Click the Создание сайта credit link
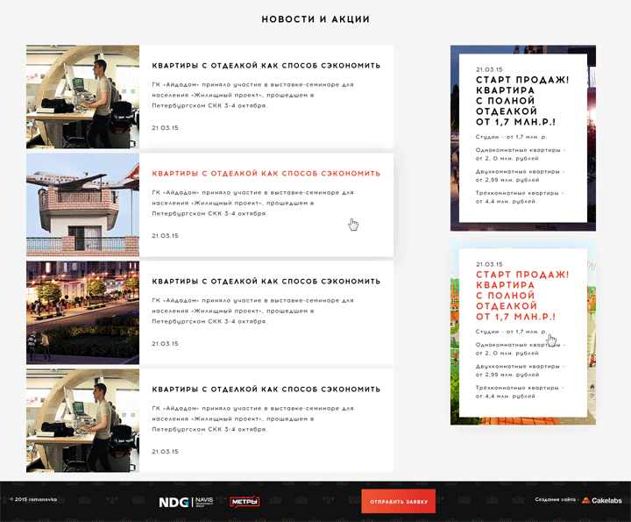 (556, 501)
